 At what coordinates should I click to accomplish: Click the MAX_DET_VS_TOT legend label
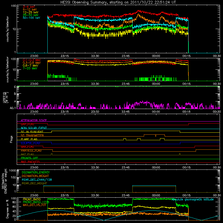[x=35, y=205]
